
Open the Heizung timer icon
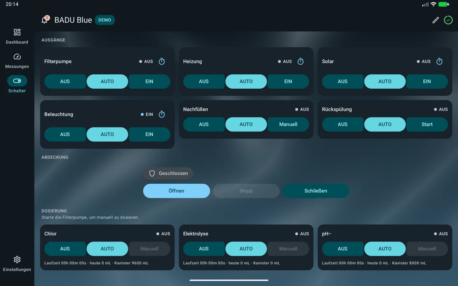301,61
